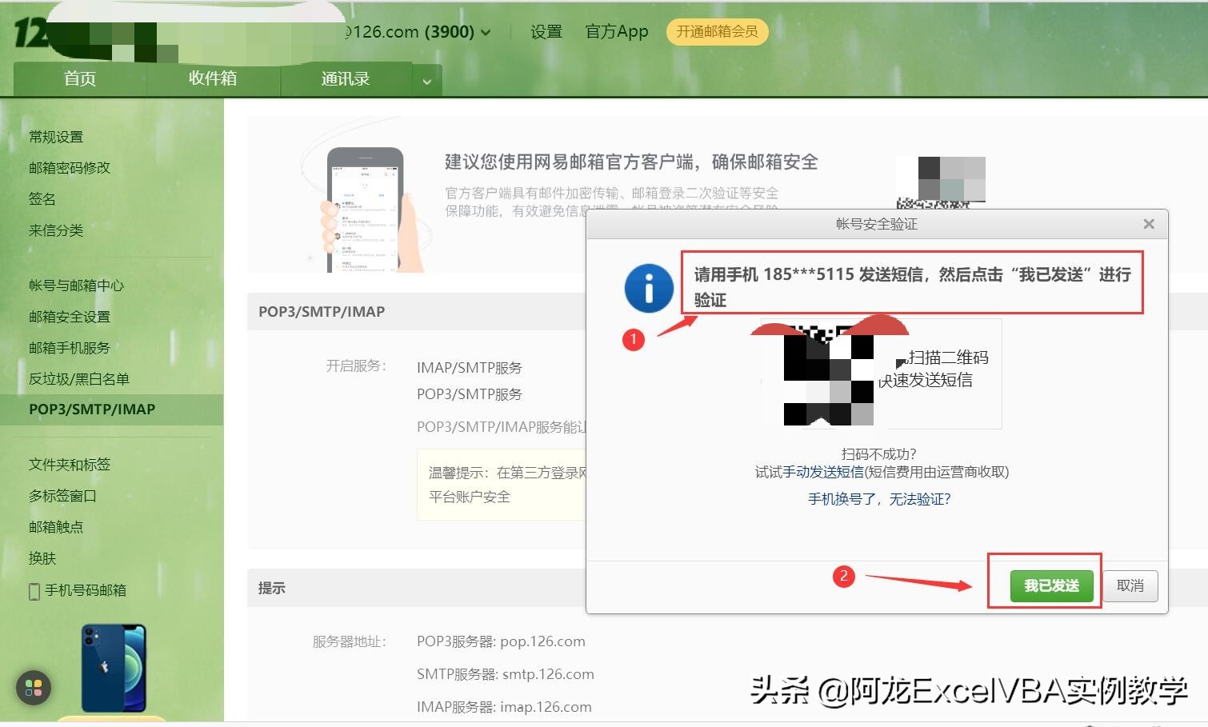Viewport: 1208px width, 727px height.
Task: Click the blue info icon in the verification dialog
Action: 649,288
